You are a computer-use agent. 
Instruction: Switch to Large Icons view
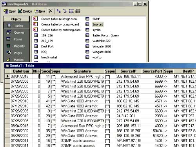point(58,11)
